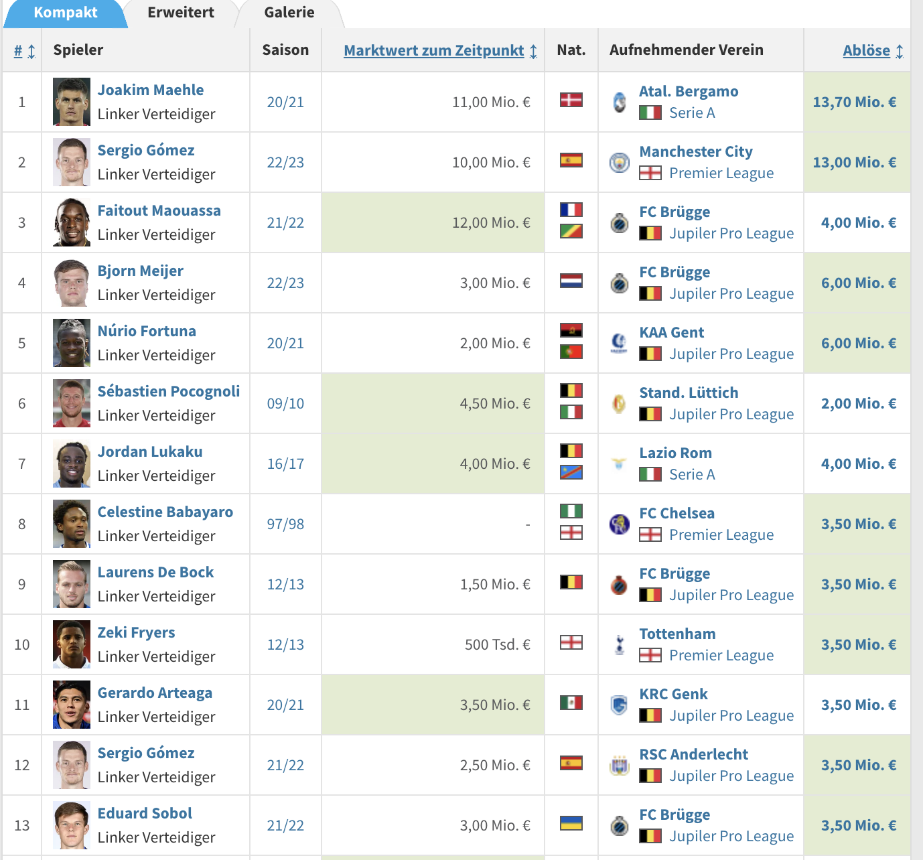This screenshot has height=860, width=923.
Task: Sort by the # column header
Action: (24, 50)
